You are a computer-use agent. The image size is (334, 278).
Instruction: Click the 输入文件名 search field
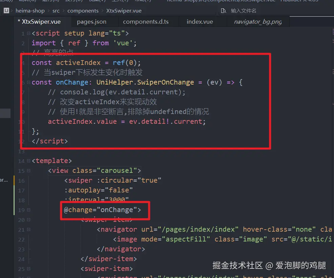pyautogui.click(x=244, y=10)
